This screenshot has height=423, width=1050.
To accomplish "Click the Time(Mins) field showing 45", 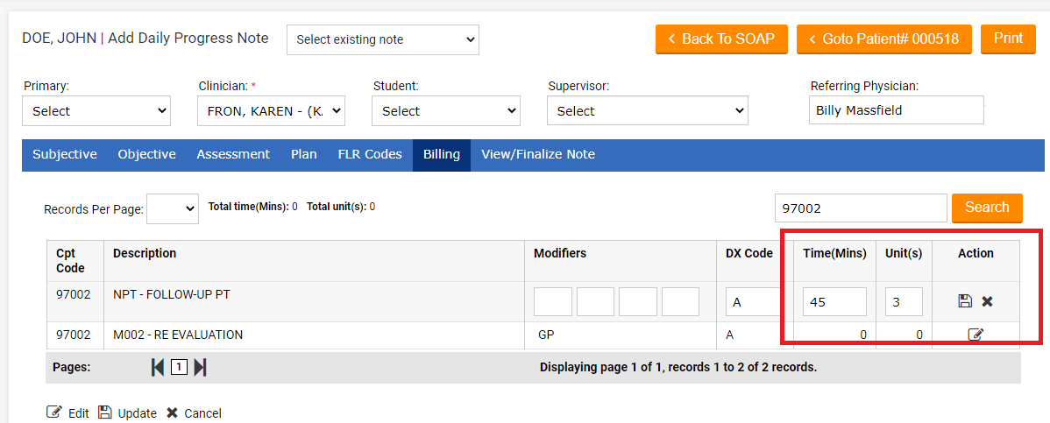I will coord(834,301).
